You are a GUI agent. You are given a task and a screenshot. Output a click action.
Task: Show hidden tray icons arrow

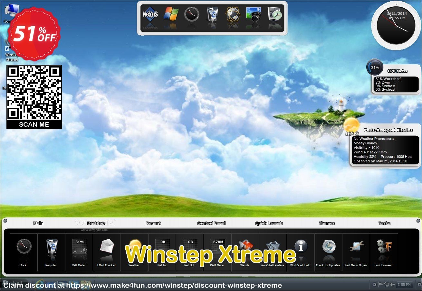coord(374,285)
